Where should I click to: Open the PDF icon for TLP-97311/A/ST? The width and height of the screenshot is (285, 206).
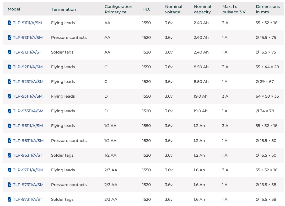10,199
